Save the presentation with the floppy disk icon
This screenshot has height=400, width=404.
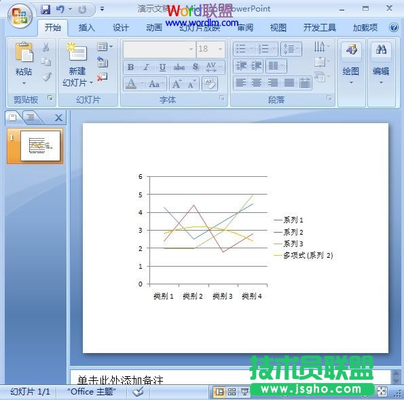click(45, 10)
